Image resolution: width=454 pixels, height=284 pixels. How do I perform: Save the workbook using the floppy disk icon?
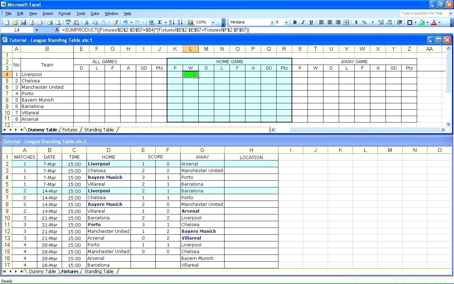coord(23,22)
